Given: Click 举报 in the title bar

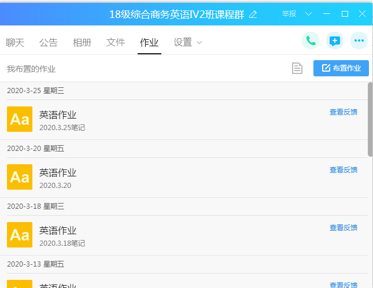Looking at the screenshot, I should coord(289,14).
